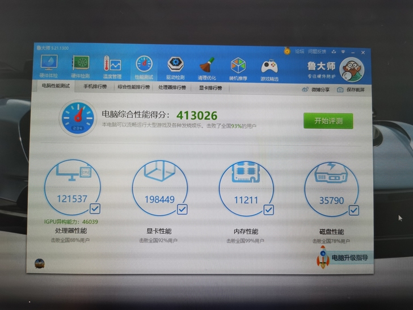Click the camera icon for 保存截屏
This screenshot has width=413, height=310.
tap(340, 90)
